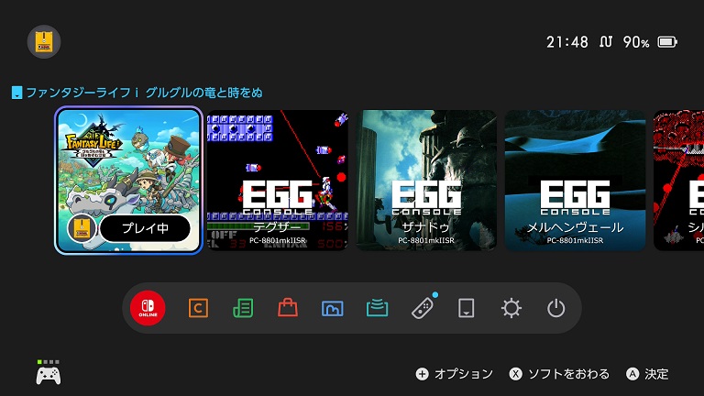Open the Nintendo Switch Online icon

148,308
